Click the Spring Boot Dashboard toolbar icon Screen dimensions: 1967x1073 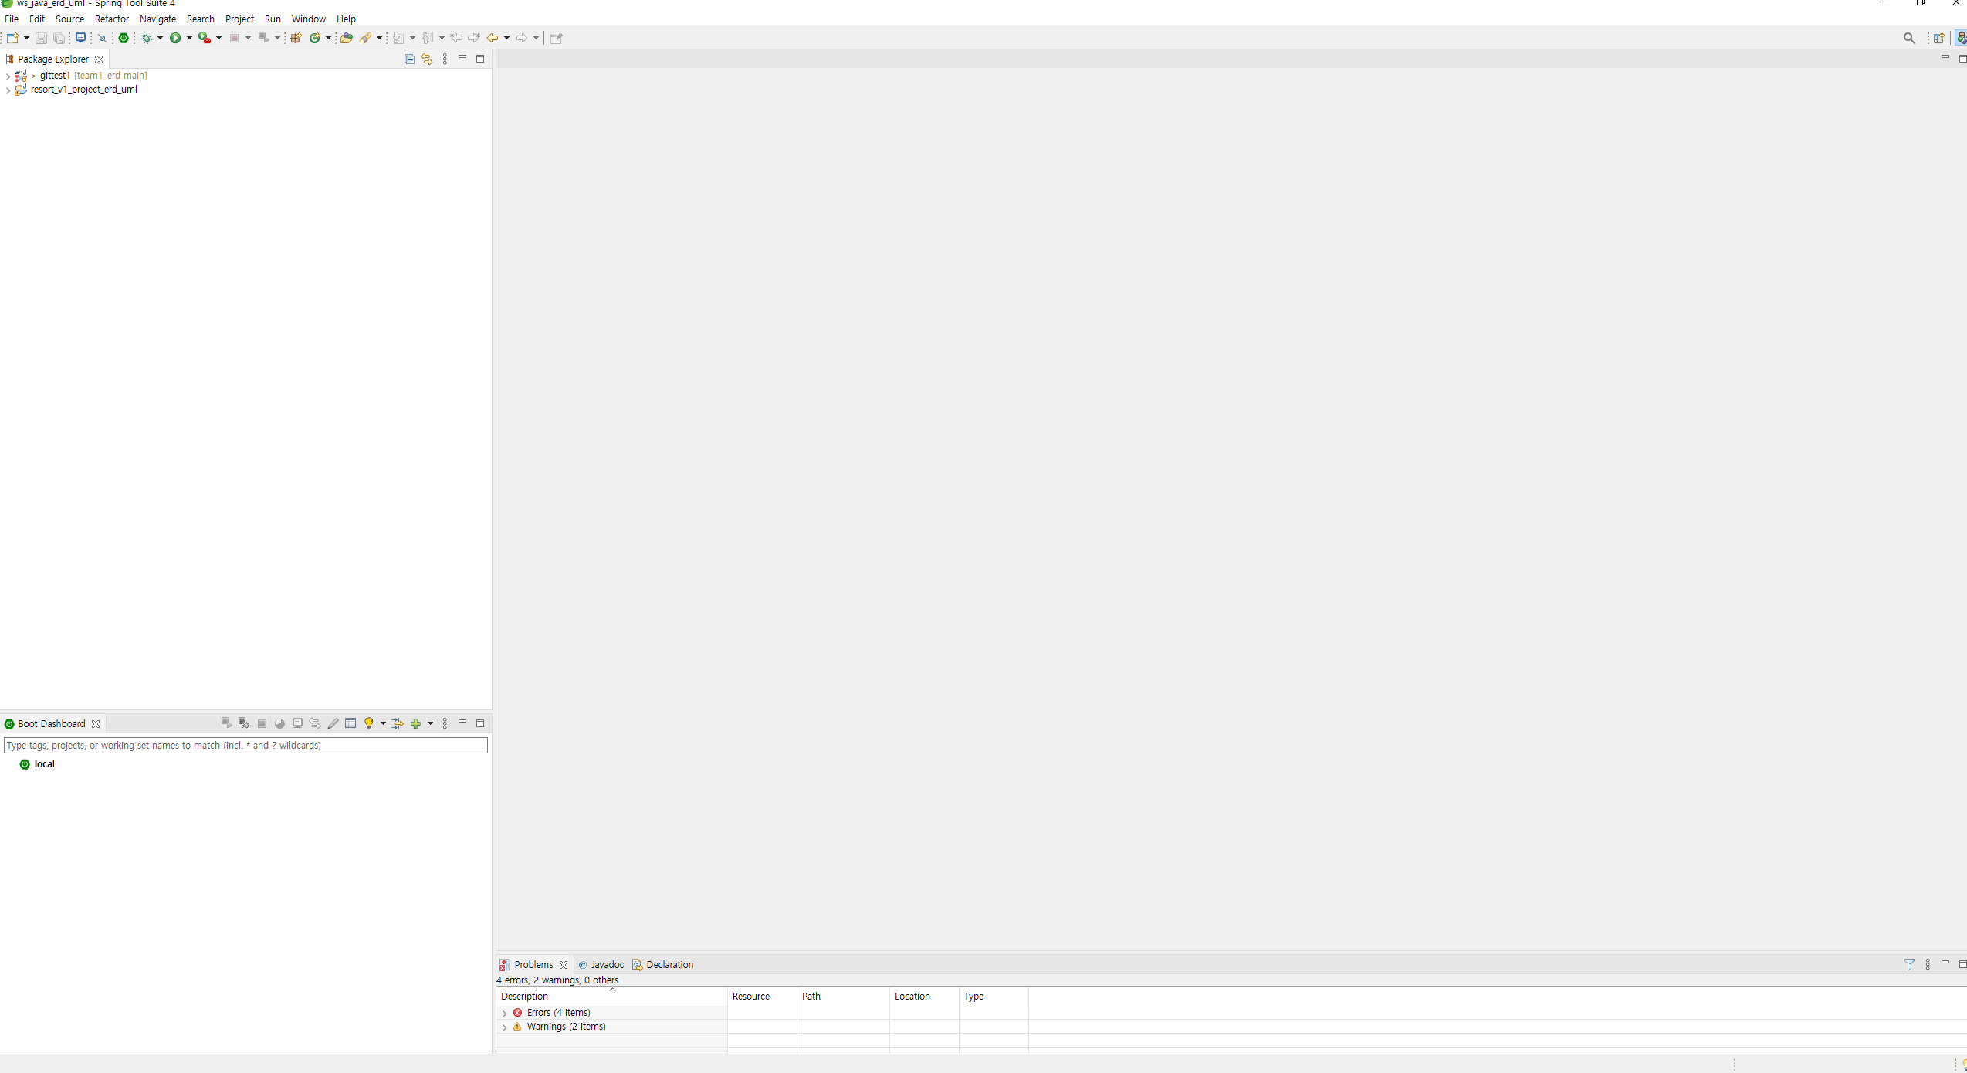[124, 38]
